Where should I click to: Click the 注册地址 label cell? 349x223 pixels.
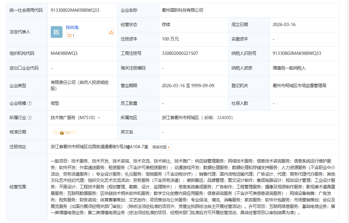pos(27,147)
